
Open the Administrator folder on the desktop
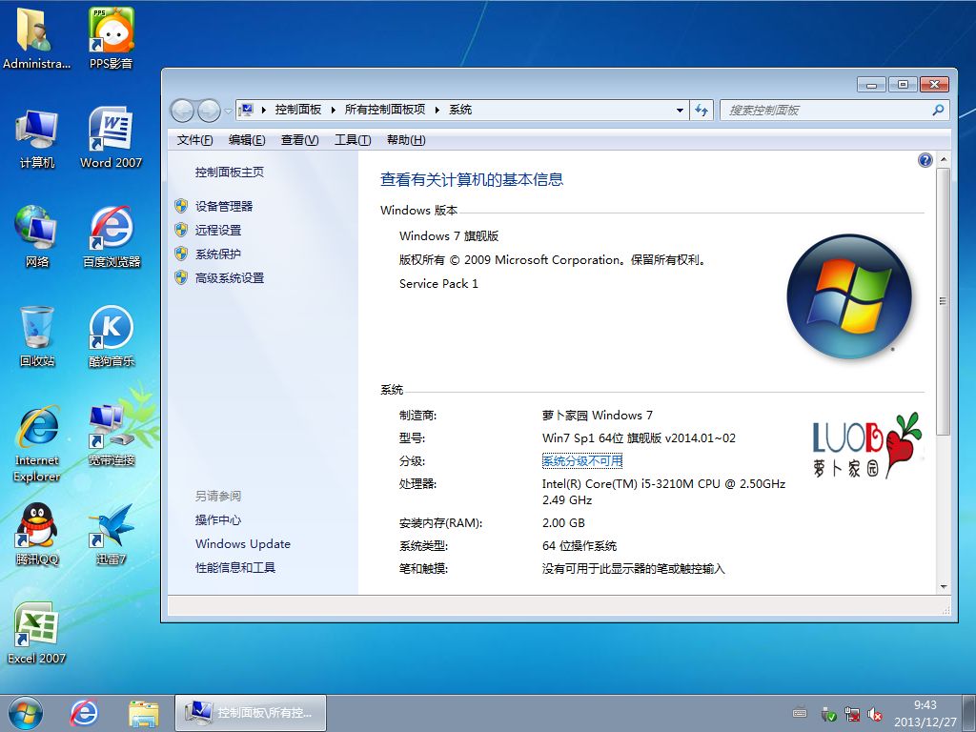pos(36,38)
